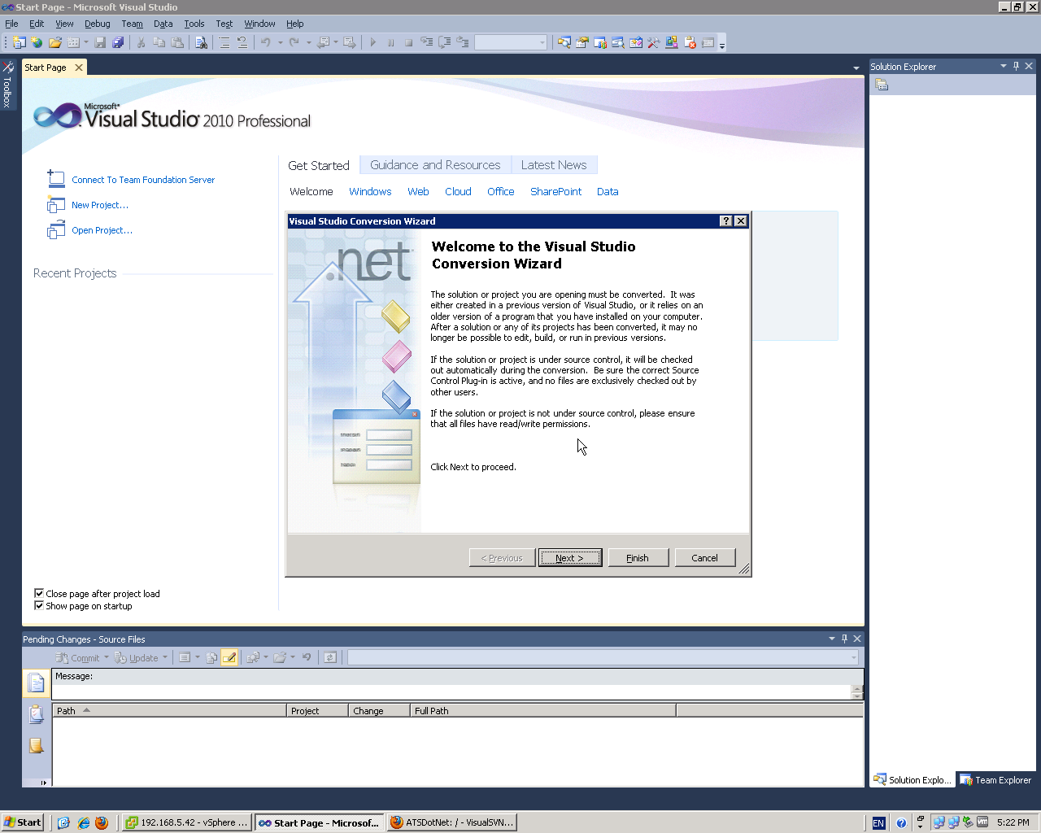Click Next in the Conversion Wizard
The image size is (1041, 833).
click(569, 558)
